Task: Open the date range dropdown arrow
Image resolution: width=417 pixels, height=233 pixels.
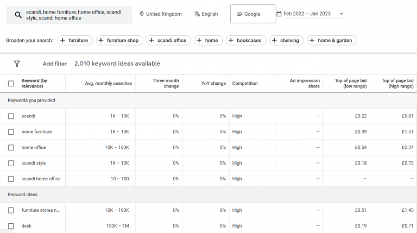Action: pos(342,14)
